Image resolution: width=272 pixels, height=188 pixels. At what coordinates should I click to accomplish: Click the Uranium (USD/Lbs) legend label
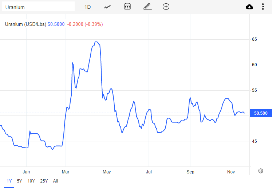click(25, 24)
